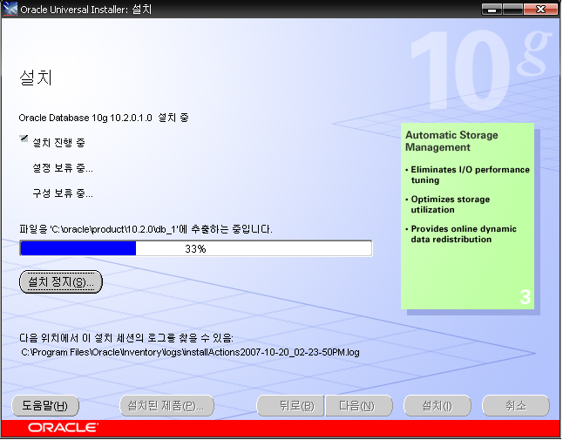Minimize the Oracle installer window
The height and width of the screenshot is (440, 563).
492,10
